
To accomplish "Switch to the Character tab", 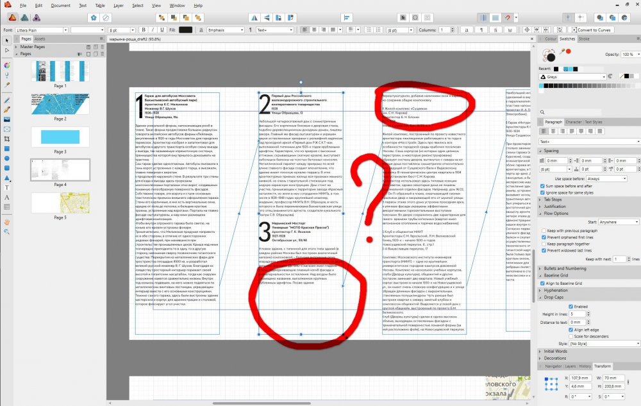I will (x=573, y=121).
